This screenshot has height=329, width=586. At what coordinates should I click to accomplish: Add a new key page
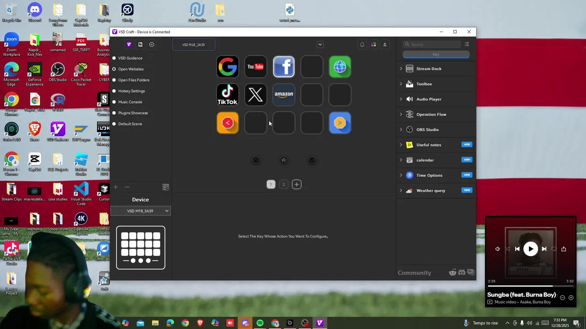[297, 185]
